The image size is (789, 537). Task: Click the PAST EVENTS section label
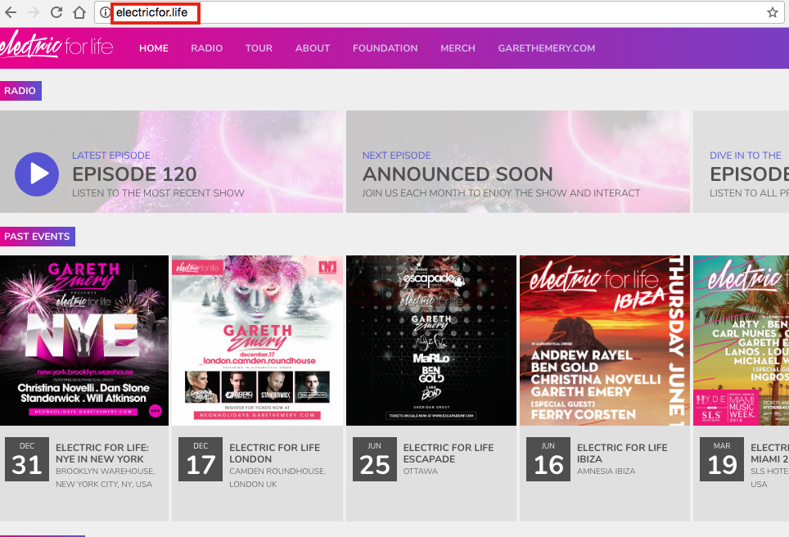(x=37, y=237)
